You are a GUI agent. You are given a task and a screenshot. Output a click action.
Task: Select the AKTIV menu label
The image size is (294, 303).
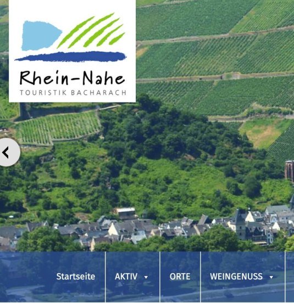[126, 277]
